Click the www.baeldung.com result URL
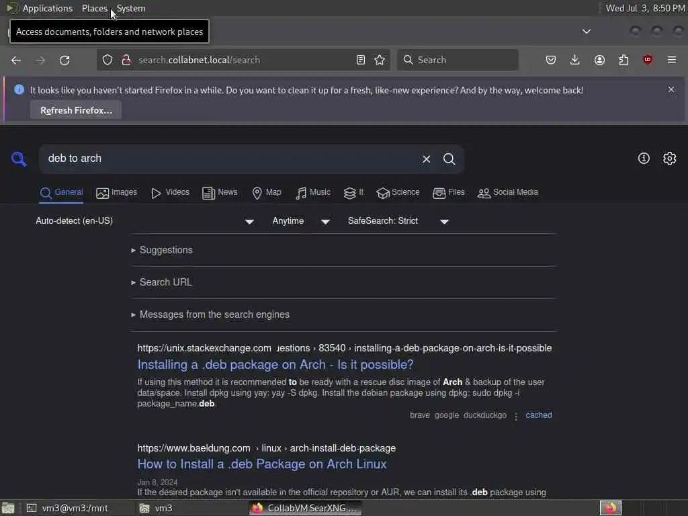The height and width of the screenshot is (516, 688). 266,448
